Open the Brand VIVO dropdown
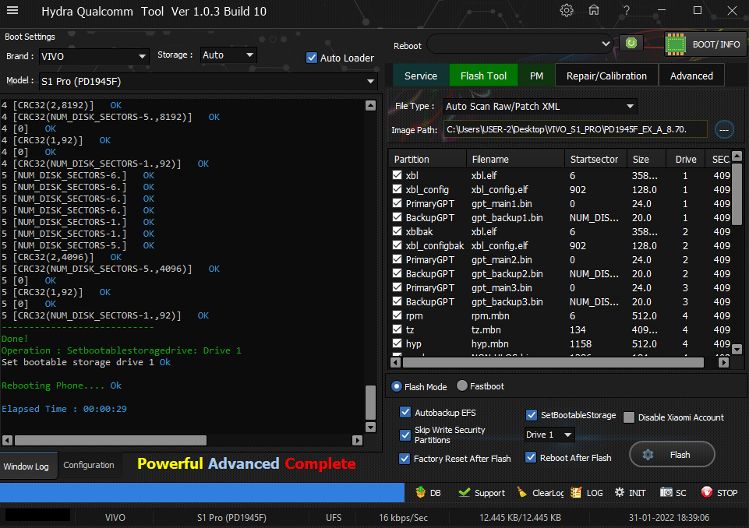 coord(94,56)
